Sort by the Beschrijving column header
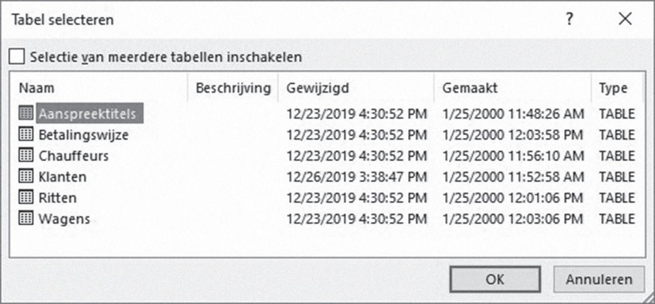This screenshot has height=304, width=655. point(233,88)
